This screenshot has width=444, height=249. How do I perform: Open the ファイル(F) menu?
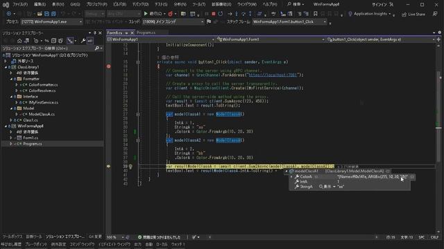[20, 5]
